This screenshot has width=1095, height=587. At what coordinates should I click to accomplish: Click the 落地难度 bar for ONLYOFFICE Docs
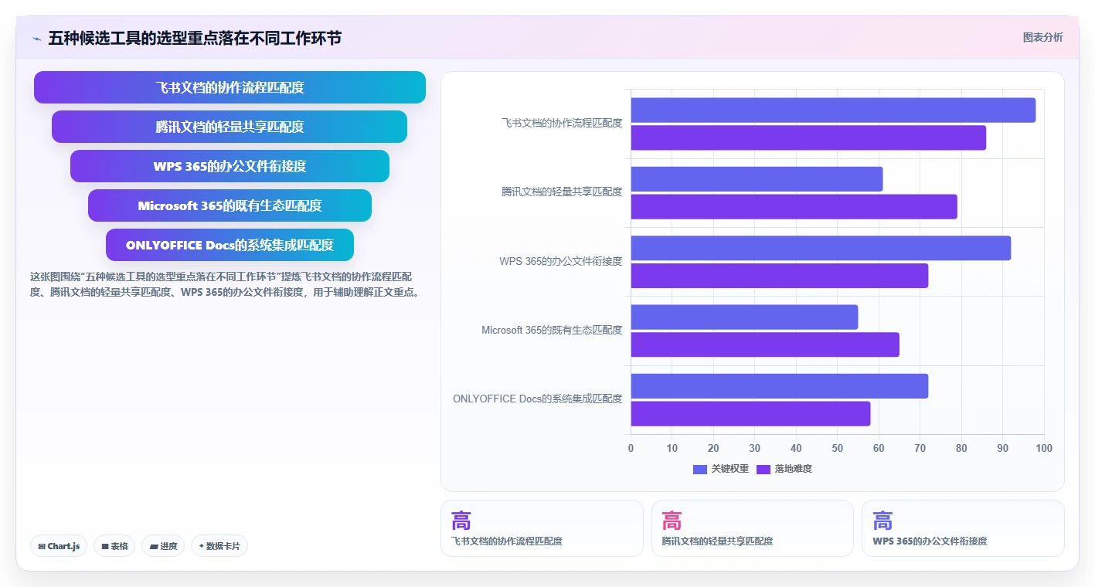(750, 413)
